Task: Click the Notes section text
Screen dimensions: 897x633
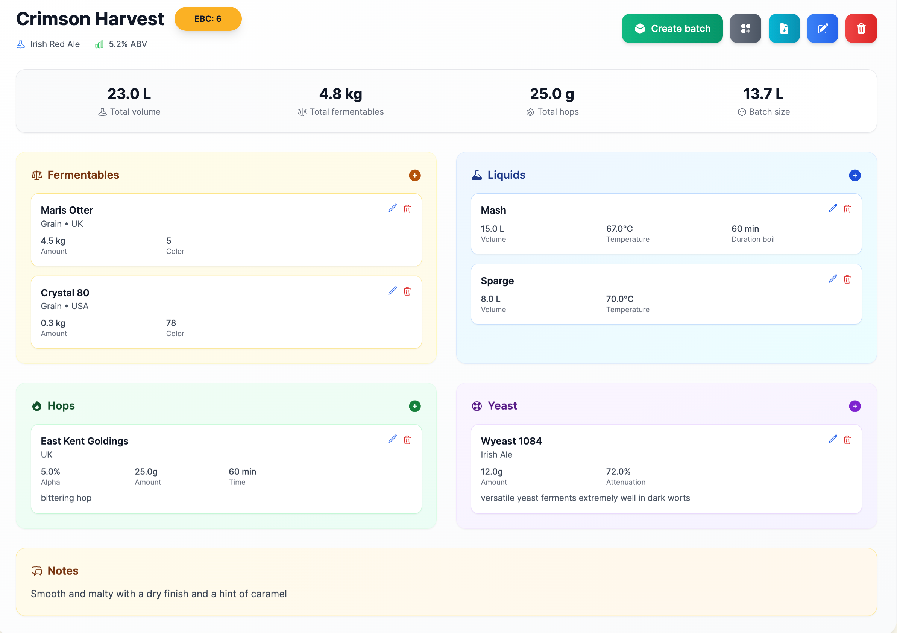Action: pyautogui.click(x=159, y=594)
